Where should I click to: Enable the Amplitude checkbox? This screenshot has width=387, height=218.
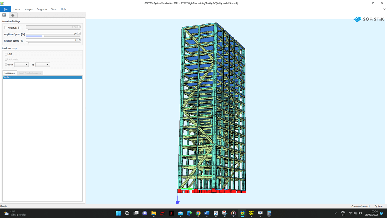pyautogui.click(x=6, y=28)
